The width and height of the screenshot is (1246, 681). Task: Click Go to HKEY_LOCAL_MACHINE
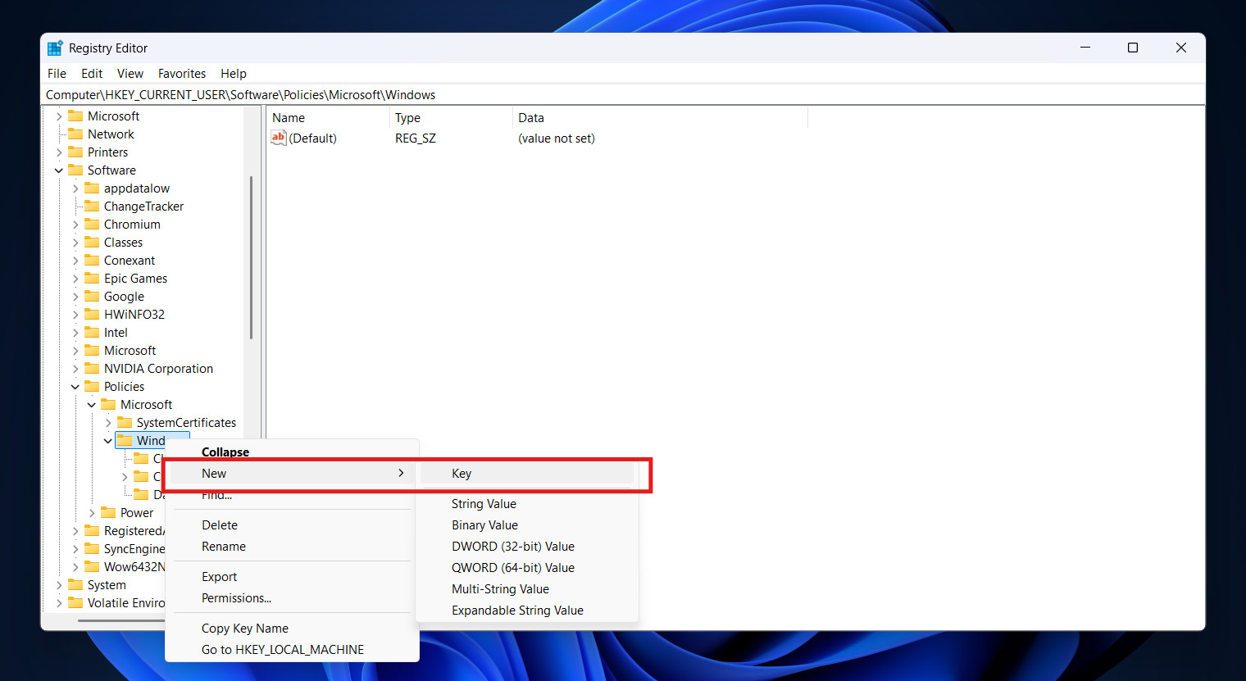282,649
